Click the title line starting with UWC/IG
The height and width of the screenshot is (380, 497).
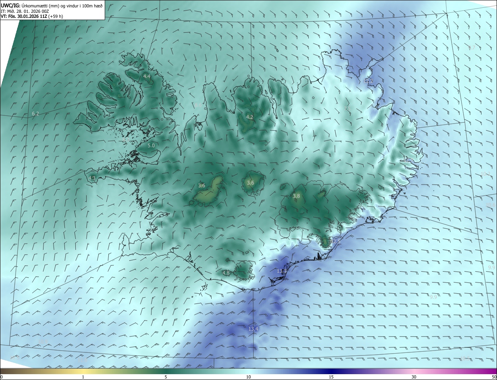52,5
